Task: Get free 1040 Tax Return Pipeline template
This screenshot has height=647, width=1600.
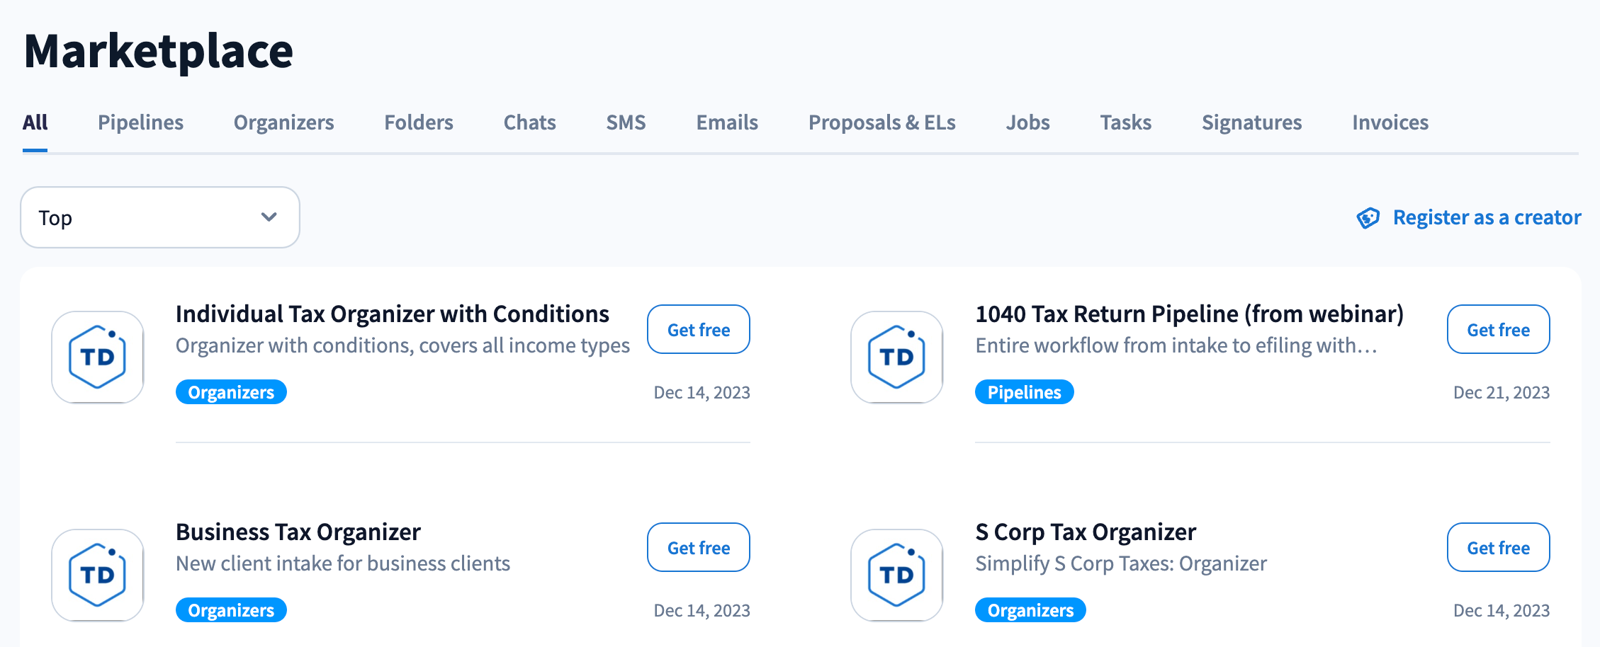Action: [x=1498, y=330]
